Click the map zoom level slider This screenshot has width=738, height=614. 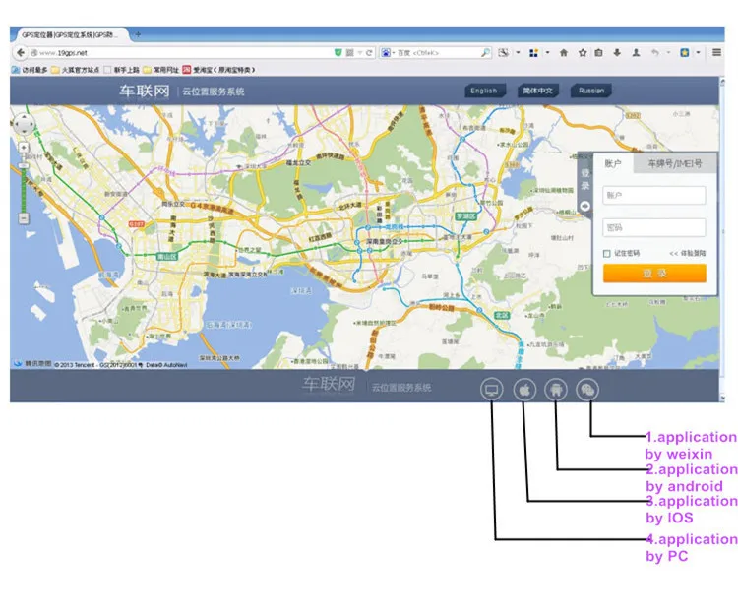click(24, 182)
